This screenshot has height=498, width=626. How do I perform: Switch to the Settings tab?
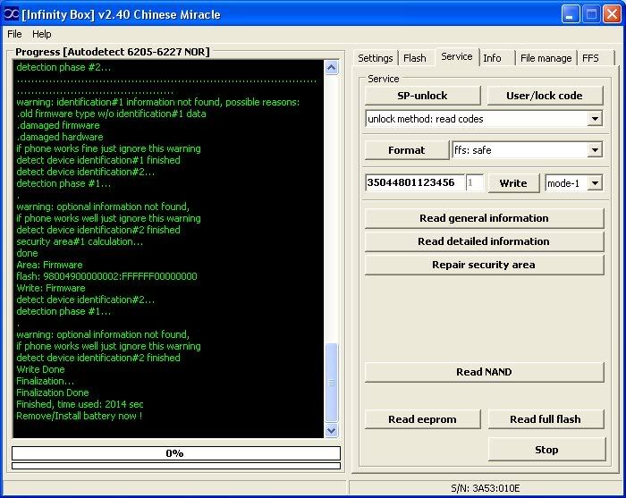375,58
